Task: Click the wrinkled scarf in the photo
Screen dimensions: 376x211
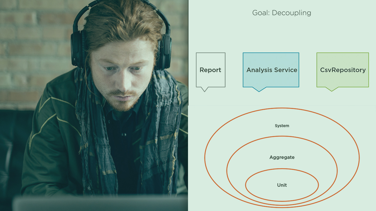Action: tap(159, 123)
